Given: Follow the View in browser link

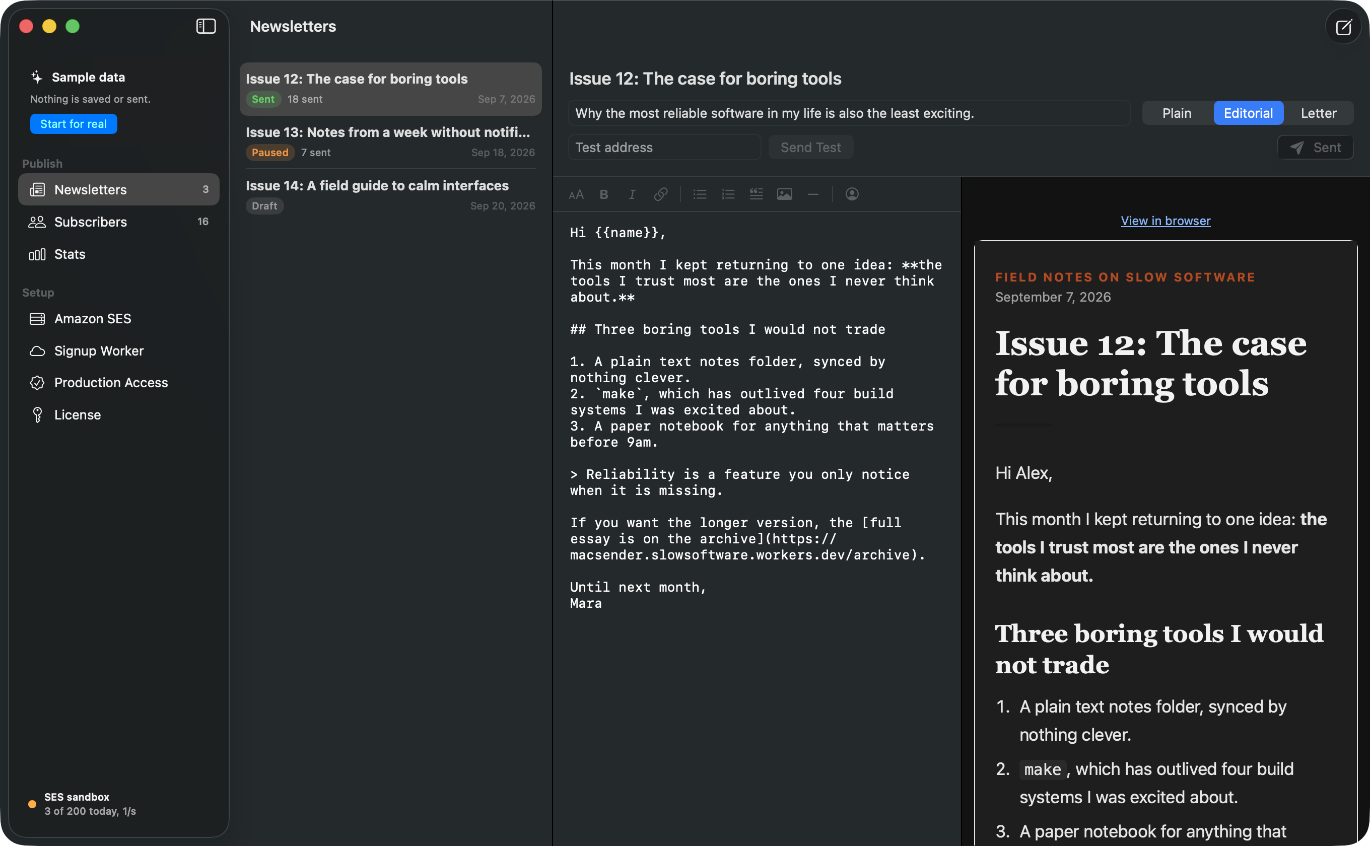Looking at the screenshot, I should [1165, 221].
